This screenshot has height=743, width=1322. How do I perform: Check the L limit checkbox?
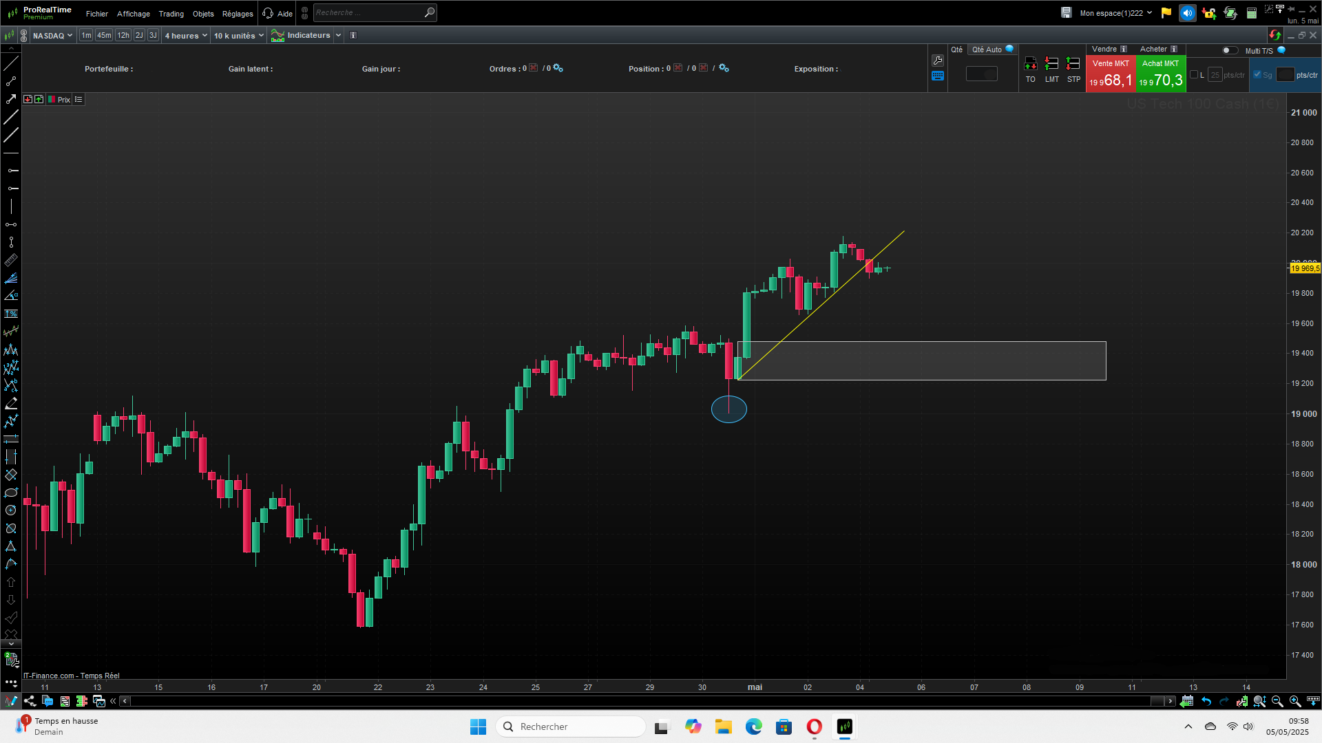(x=1194, y=75)
